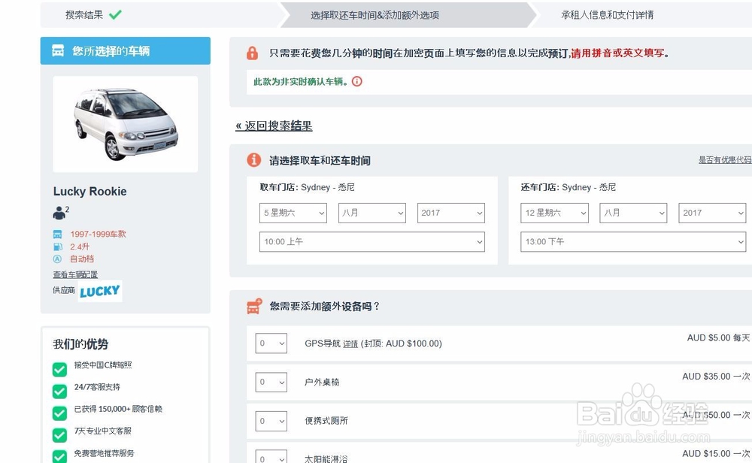Click the AUD $5.00 每天 price
The image size is (752, 463).
pyautogui.click(x=718, y=338)
